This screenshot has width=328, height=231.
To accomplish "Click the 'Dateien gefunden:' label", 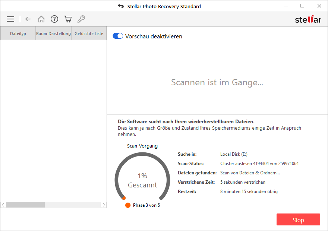I will 197,173.
